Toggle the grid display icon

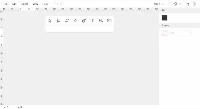[169, 4]
